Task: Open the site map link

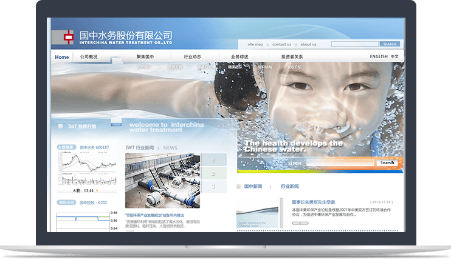Action: [x=255, y=44]
